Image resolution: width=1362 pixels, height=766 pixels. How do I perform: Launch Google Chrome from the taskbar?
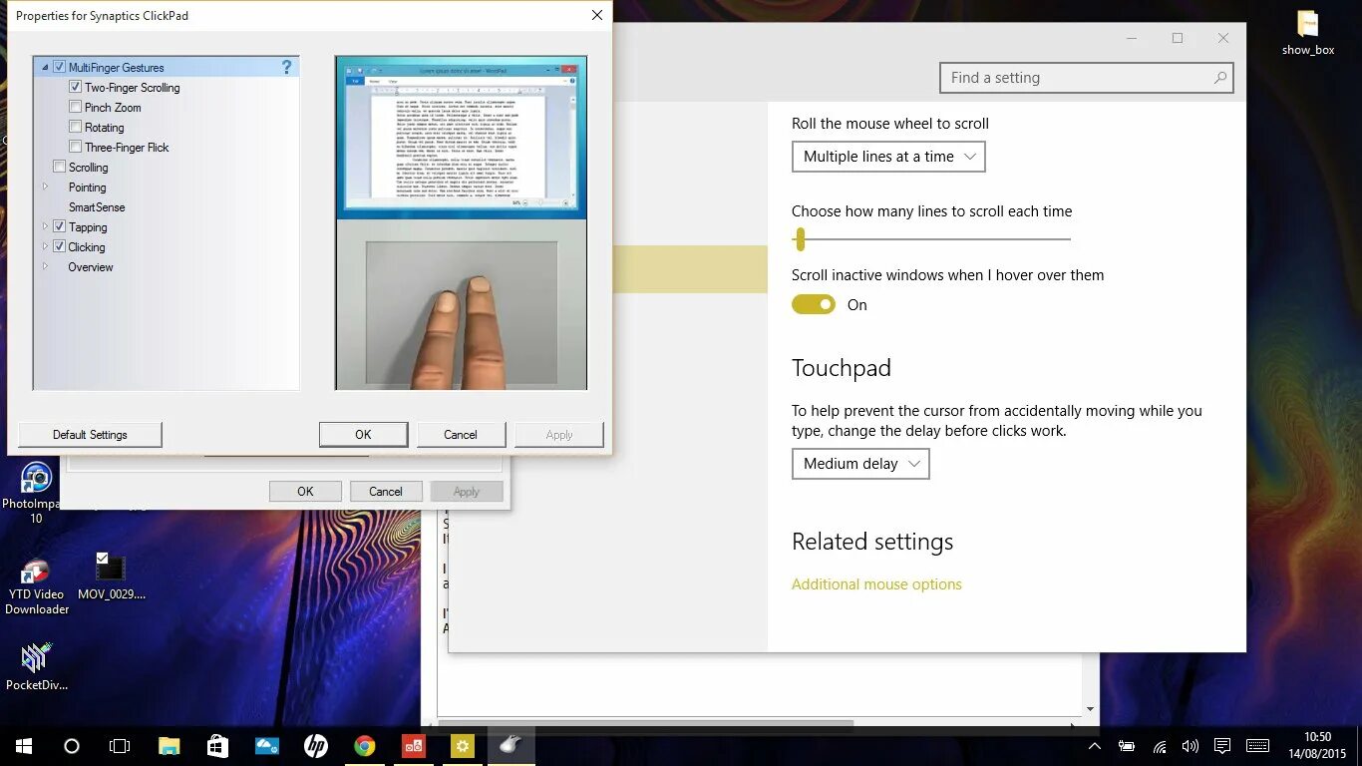[x=364, y=746]
